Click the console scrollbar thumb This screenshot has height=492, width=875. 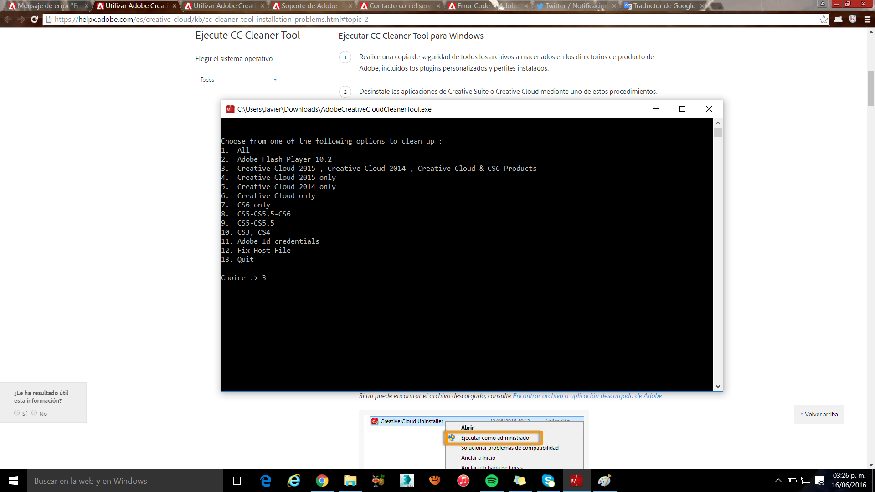718,133
